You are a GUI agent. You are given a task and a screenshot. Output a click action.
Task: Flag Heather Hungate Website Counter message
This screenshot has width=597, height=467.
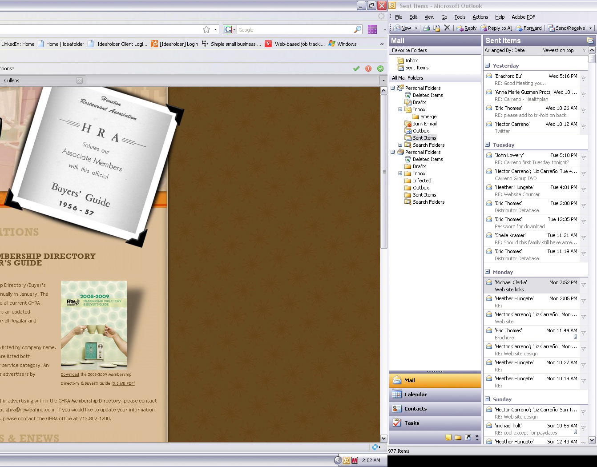click(583, 190)
